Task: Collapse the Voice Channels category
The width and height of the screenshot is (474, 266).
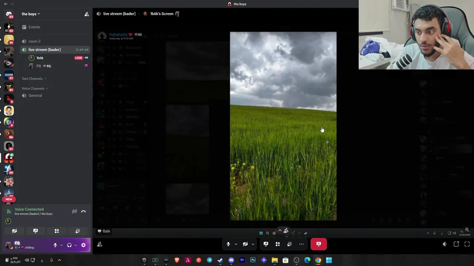Action: 34,89
